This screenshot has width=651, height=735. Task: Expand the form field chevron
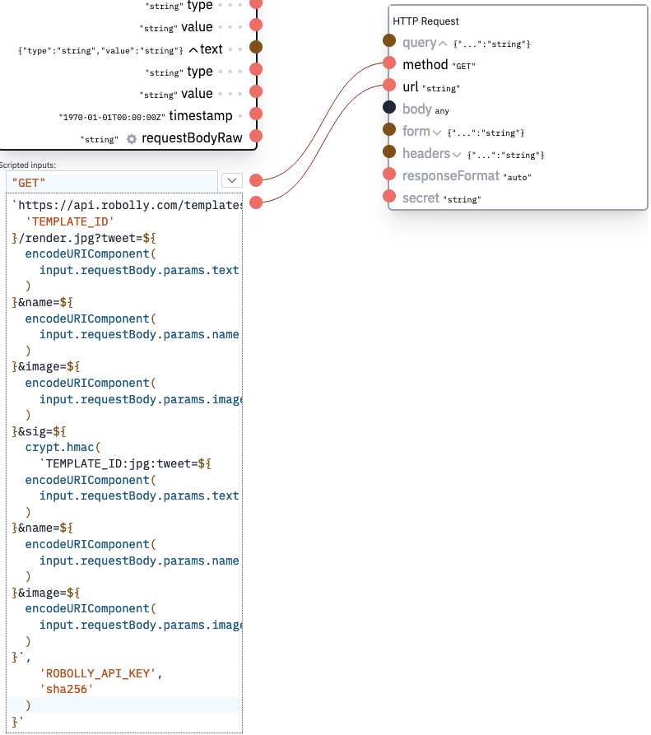click(x=437, y=133)
